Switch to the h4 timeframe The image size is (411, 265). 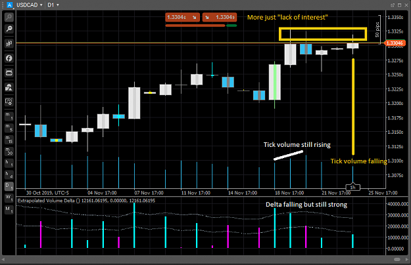point(9,174)
